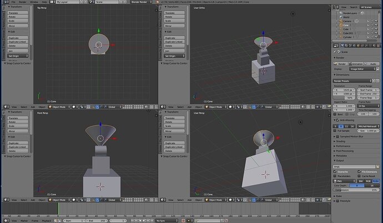The width and height of the screenshot is (383, 223).
Task: Select the Cylinder object in outliner
Action: coord(347,37)
